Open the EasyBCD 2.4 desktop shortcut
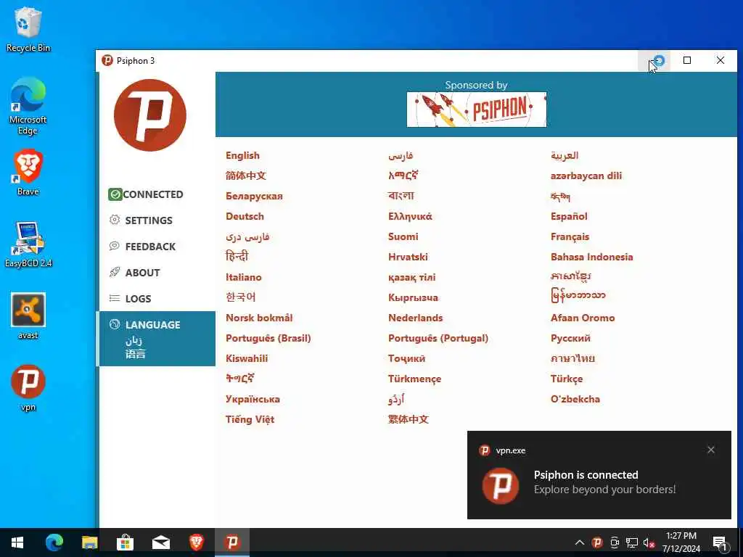This screenshot has height=557, width=743. coord(28,244)
